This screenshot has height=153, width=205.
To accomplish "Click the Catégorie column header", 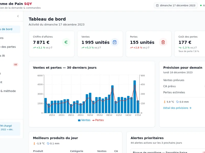I will (x=77, y=151).
